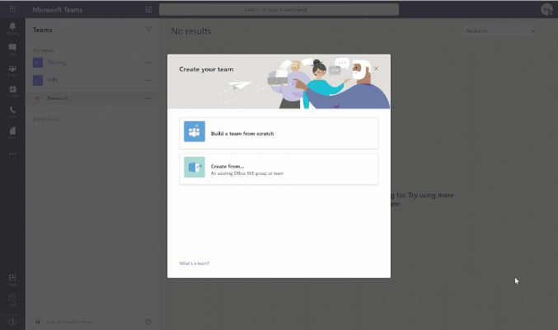The width and height of the screenshot is (558, 330).
Task: Click the search or command box
Action: 279,10
